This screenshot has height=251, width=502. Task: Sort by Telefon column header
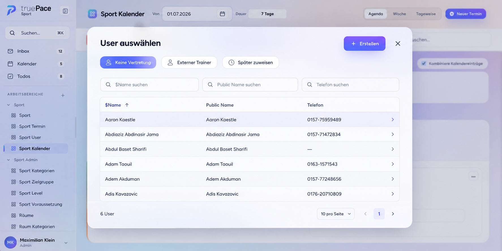click(315, 105)
